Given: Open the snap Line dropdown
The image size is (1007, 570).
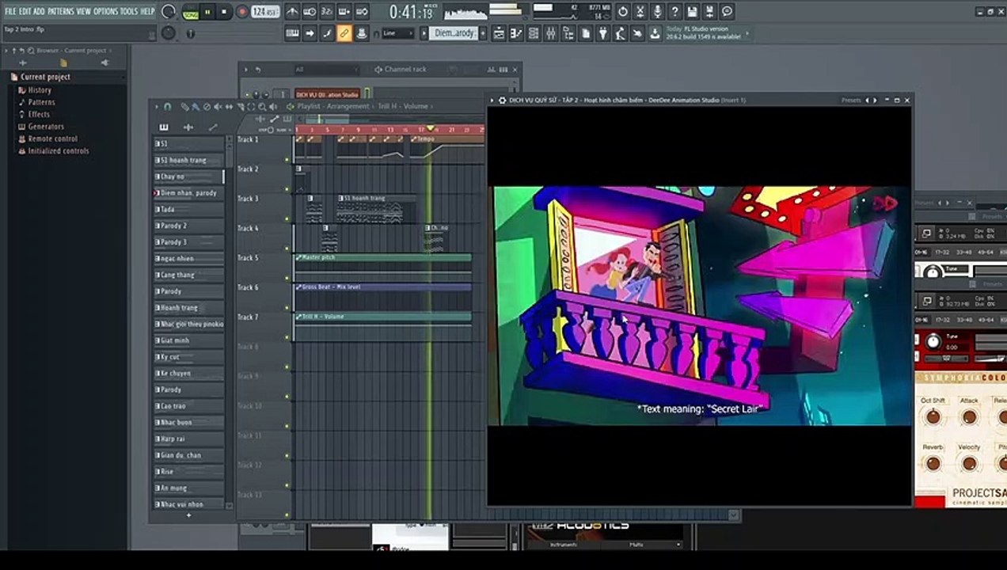Looking at the screenshot, I should point(397,33).
